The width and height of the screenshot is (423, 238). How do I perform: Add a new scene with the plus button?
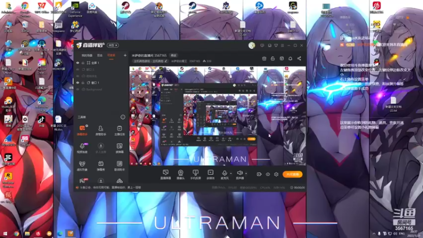(125, 56)
